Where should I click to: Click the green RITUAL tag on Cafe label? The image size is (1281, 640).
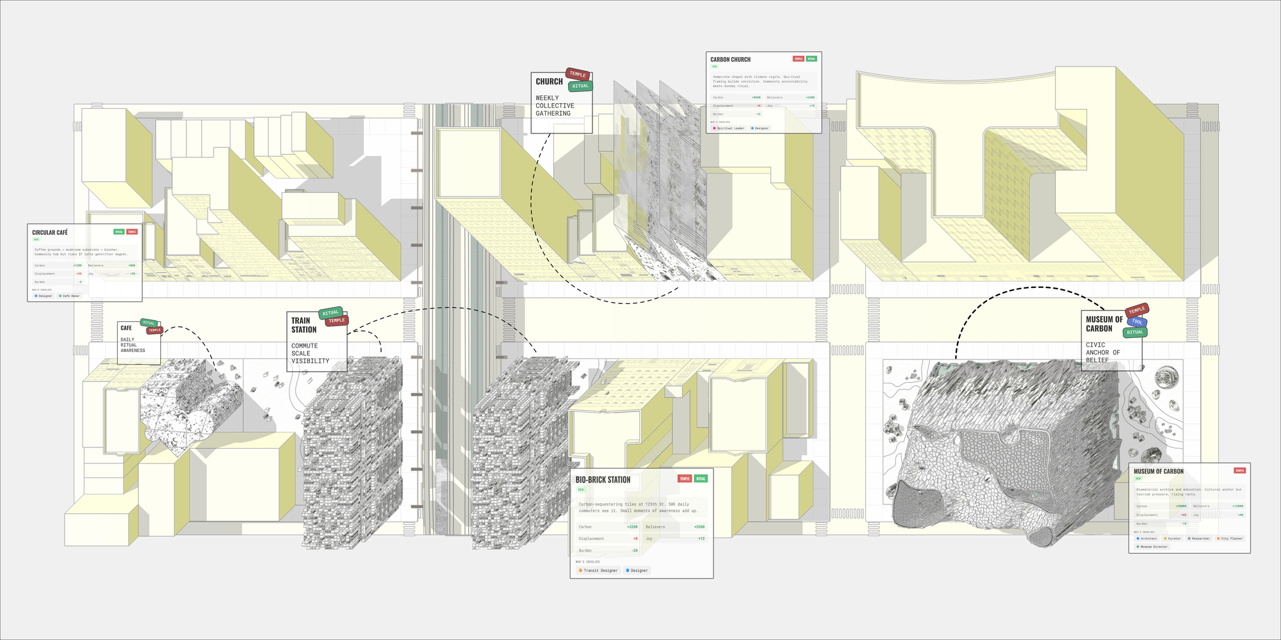149,323
